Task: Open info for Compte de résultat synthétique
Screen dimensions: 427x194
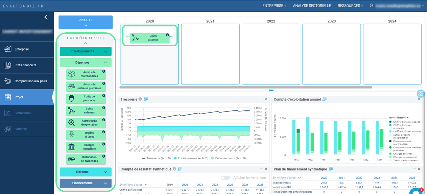Action: [x=174, y=169]
